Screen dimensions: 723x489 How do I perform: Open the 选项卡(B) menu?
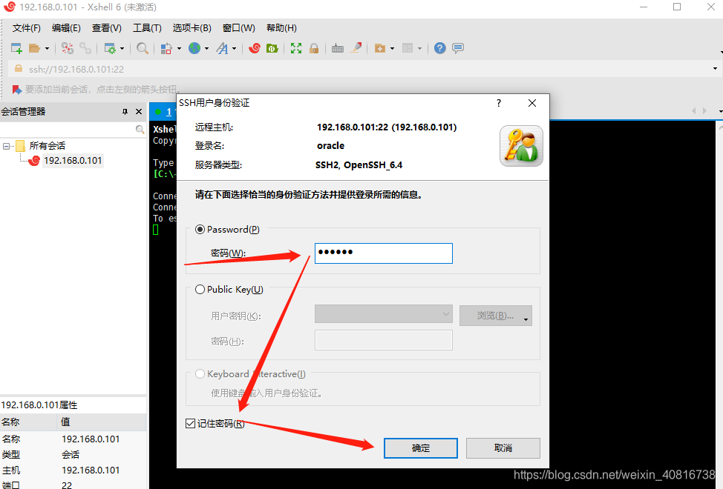tap(192, 28)
